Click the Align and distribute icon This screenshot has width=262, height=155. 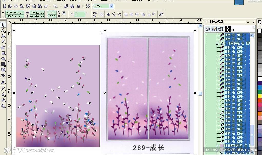coord(161,14)
